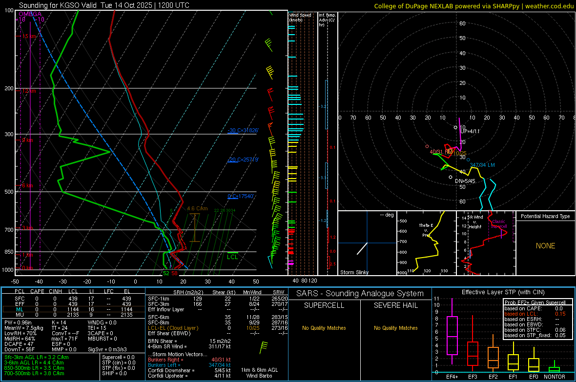The height and width of the screenshot is (382, 576).
Task: Select the highlighted ML parcel row
Action: pyautogui.click(x=74, y=309)
